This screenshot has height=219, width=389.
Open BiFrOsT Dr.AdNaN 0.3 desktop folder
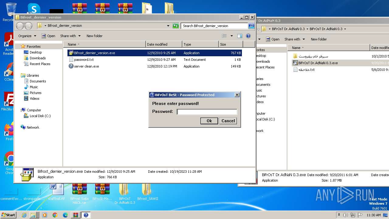coord(125,193)
